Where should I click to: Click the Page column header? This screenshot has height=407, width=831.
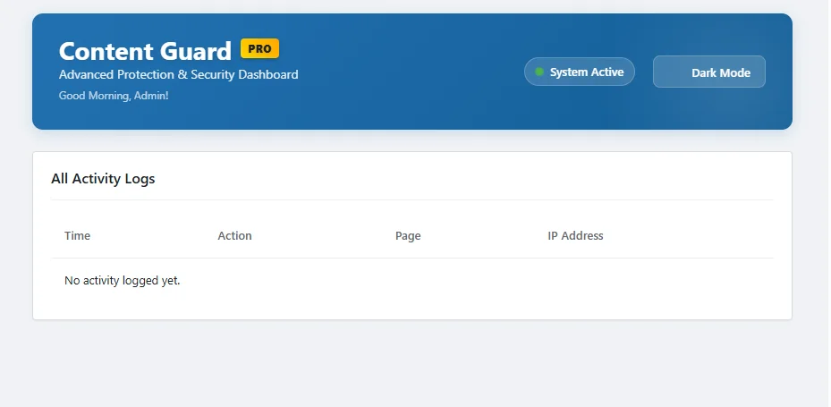[x=408, y=236]
